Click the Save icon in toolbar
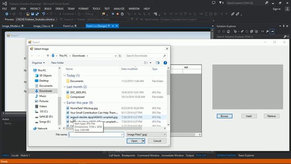This screenshot has height=164, width=291. pos(32,14)
